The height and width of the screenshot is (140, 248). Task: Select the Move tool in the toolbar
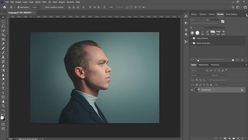(x=3, y=17)
